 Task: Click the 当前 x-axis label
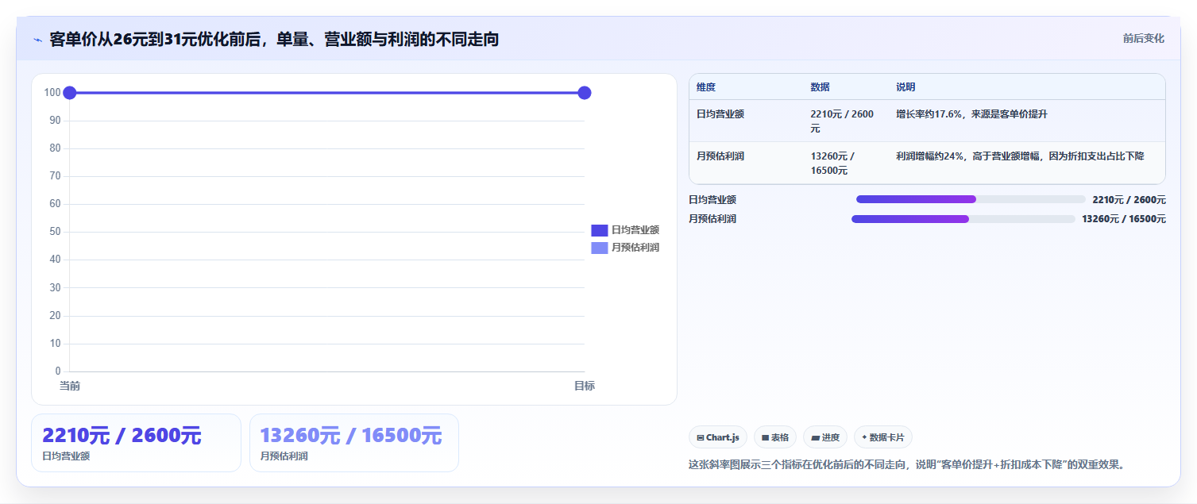70,386
